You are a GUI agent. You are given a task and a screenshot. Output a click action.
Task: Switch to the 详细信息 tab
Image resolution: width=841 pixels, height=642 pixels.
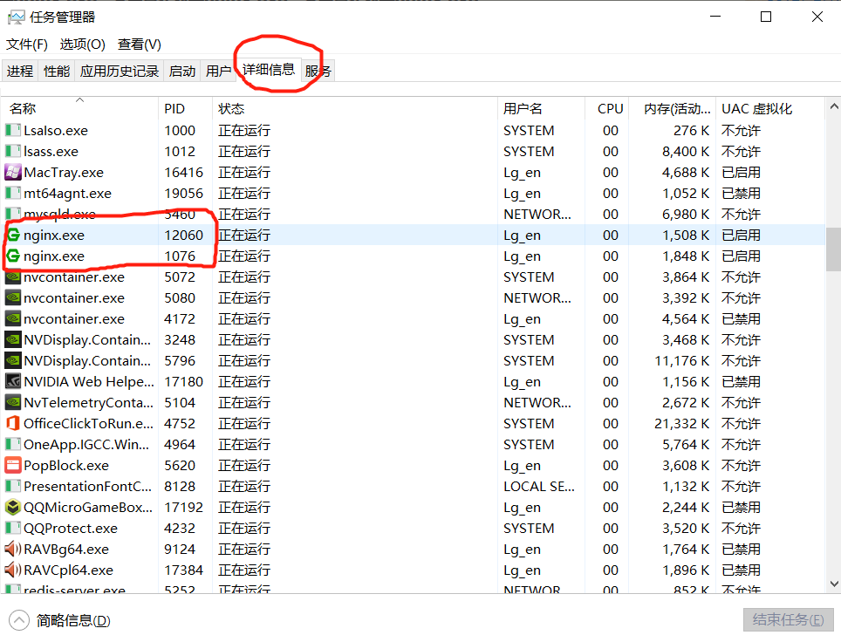tap(269, 70)
